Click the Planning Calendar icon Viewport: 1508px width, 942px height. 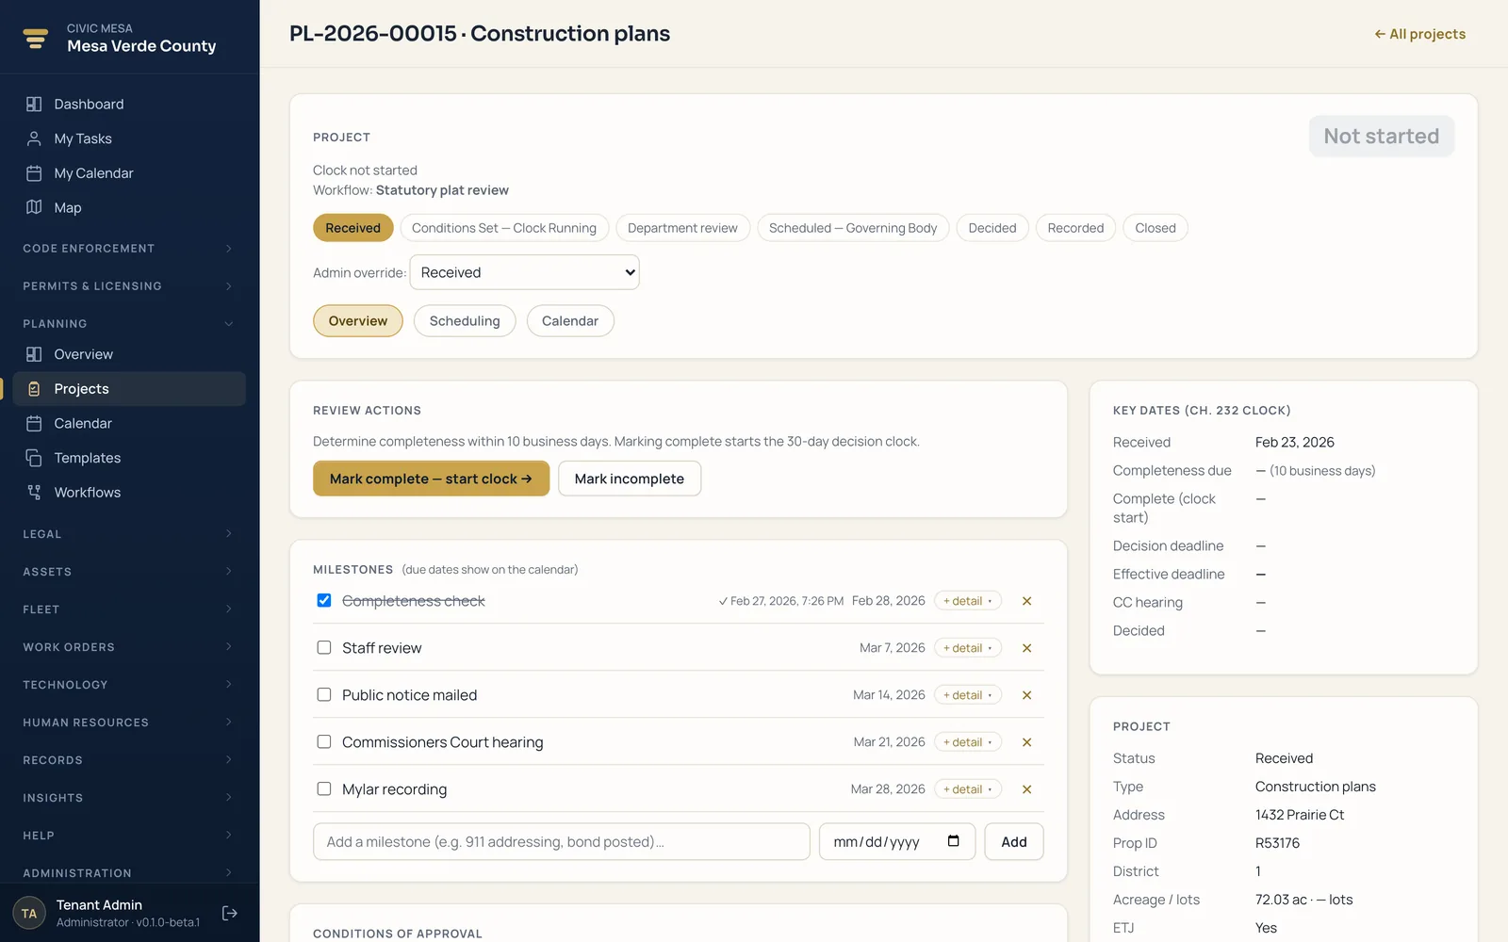coord(34,424)
